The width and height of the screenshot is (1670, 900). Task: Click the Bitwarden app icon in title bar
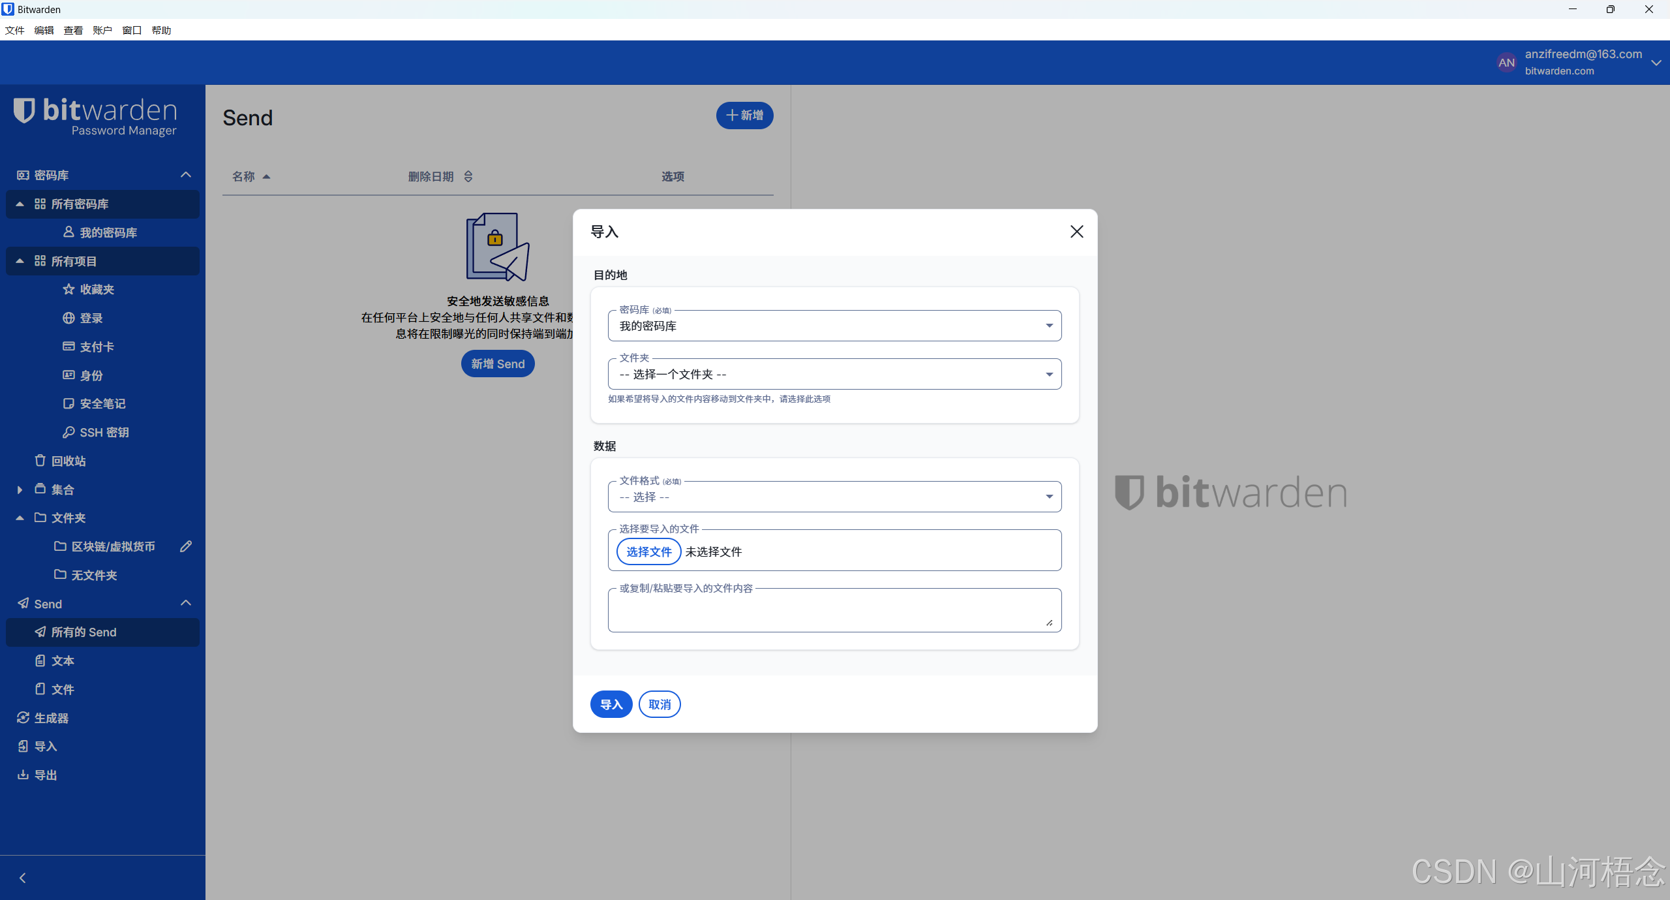coord(8,9)
